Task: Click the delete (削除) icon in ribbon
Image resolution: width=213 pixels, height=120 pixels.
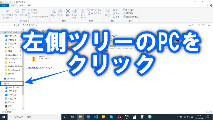Action: point(68,13)
